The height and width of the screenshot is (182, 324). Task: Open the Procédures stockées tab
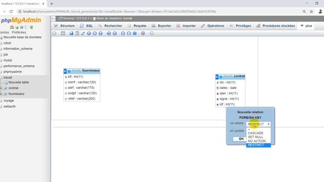275,26
